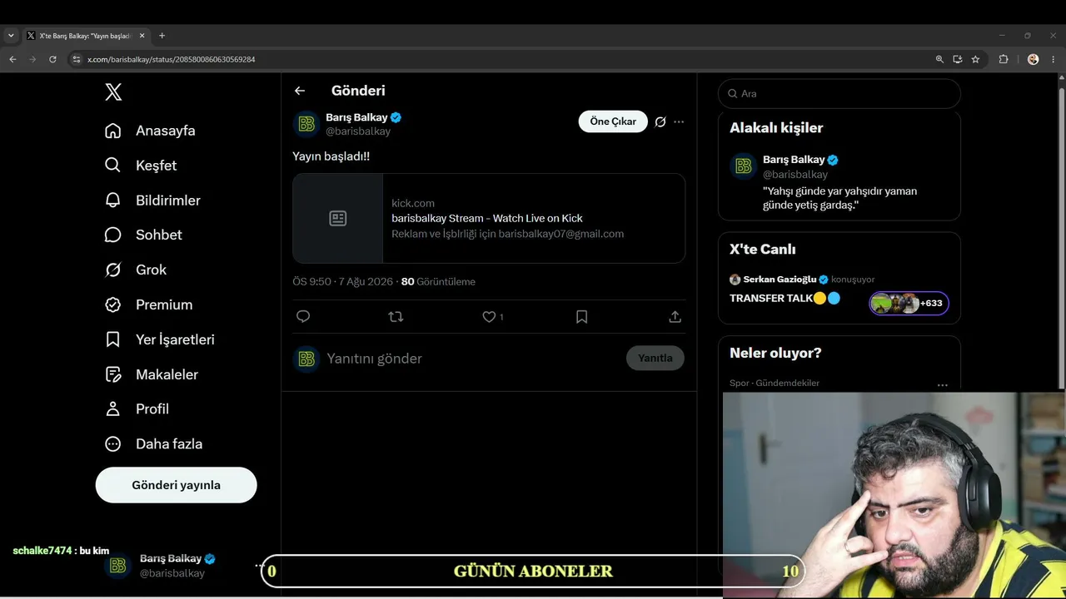Viewport: 1066px width, 599px height.
Task: Like the post with the heart icon
Action: click(489, 317)
